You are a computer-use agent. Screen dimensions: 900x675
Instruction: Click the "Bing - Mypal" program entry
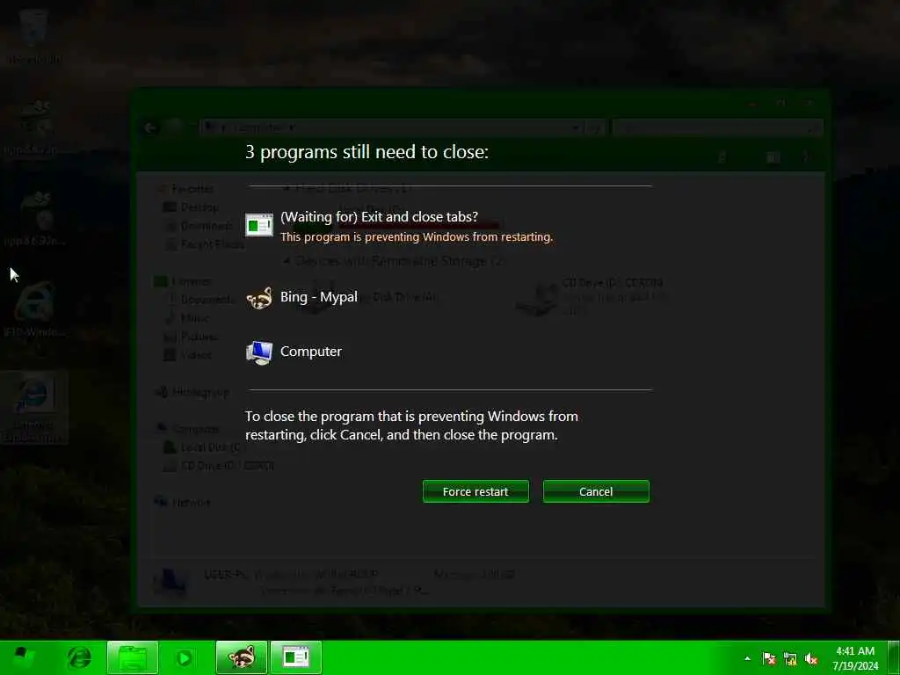[x=318, y=297]
